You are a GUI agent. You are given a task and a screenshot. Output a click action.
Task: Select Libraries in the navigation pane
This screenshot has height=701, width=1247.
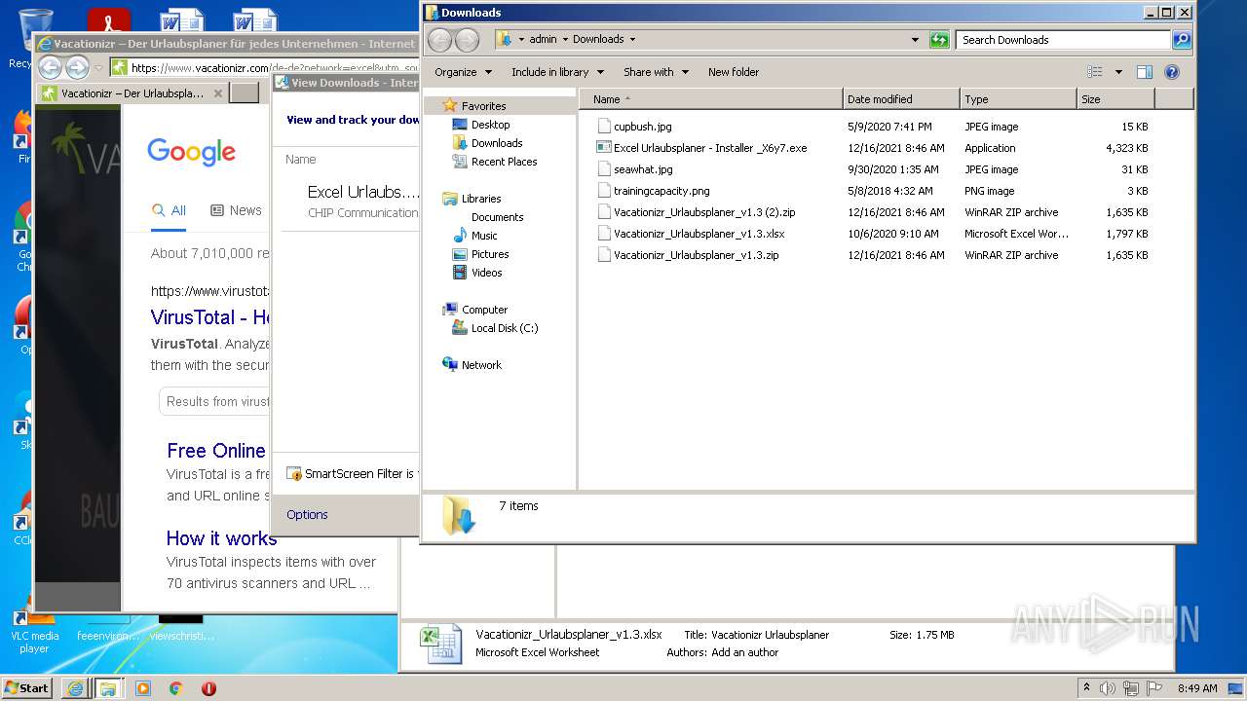tap(481, 199)
